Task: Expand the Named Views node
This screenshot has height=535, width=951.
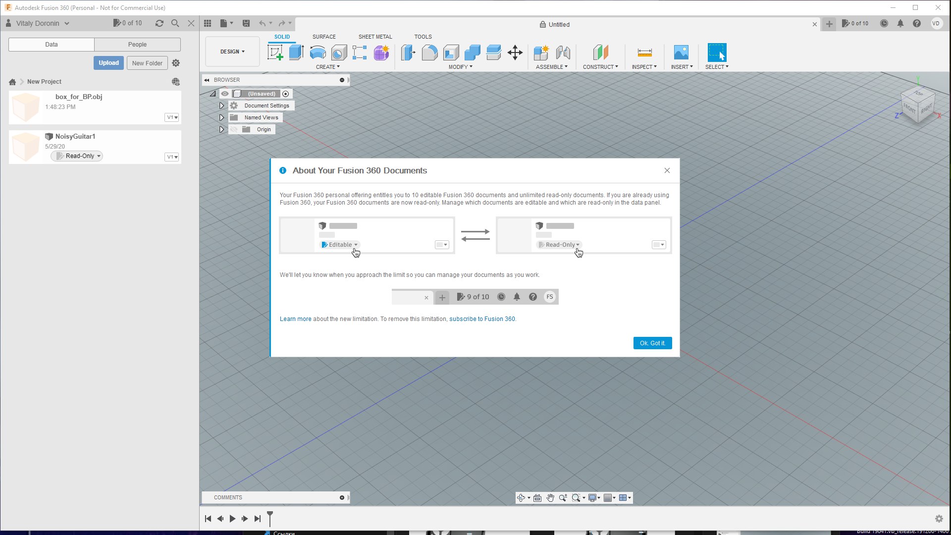Action: coord(221,117)
